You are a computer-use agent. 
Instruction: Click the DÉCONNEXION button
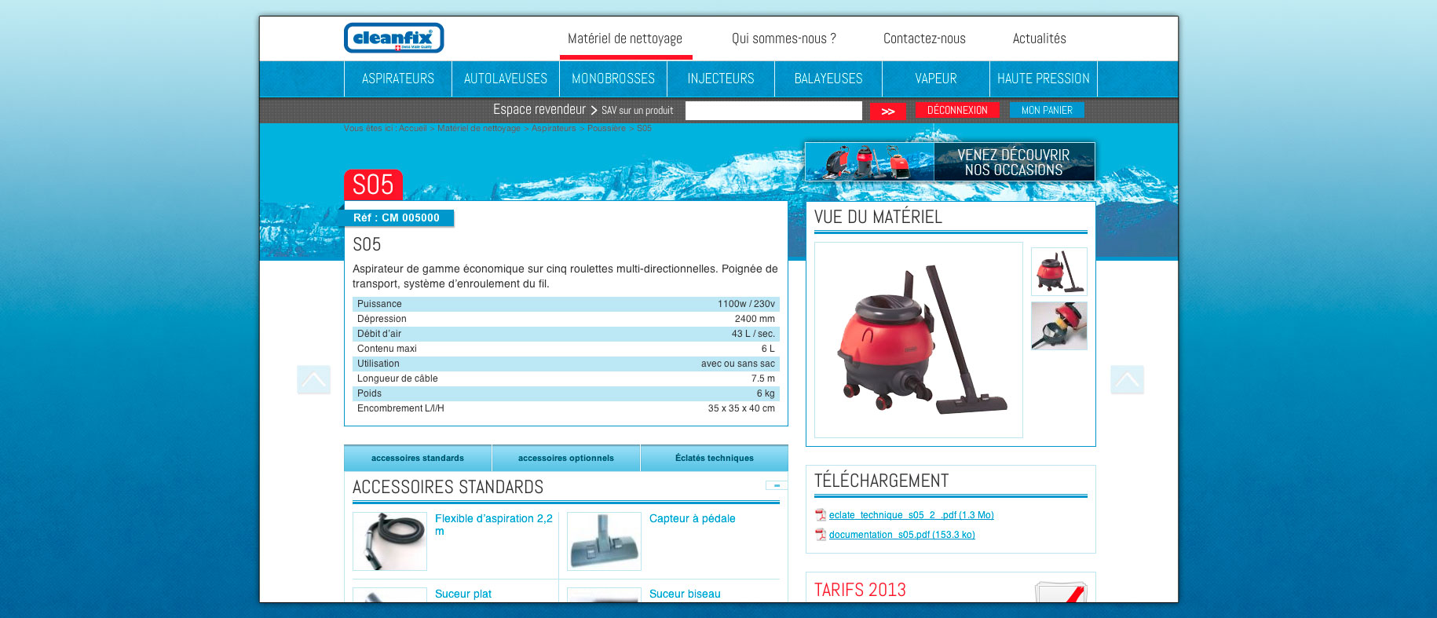tap(957, 110)
